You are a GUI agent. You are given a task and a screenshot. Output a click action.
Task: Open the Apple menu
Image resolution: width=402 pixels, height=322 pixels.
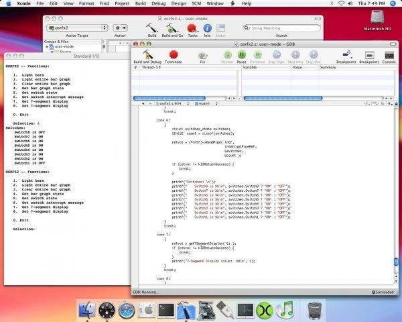click(x=9, y=3)
